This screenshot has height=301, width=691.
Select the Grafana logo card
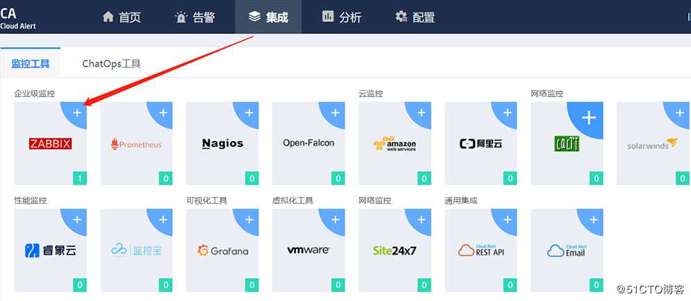point(222,251)
